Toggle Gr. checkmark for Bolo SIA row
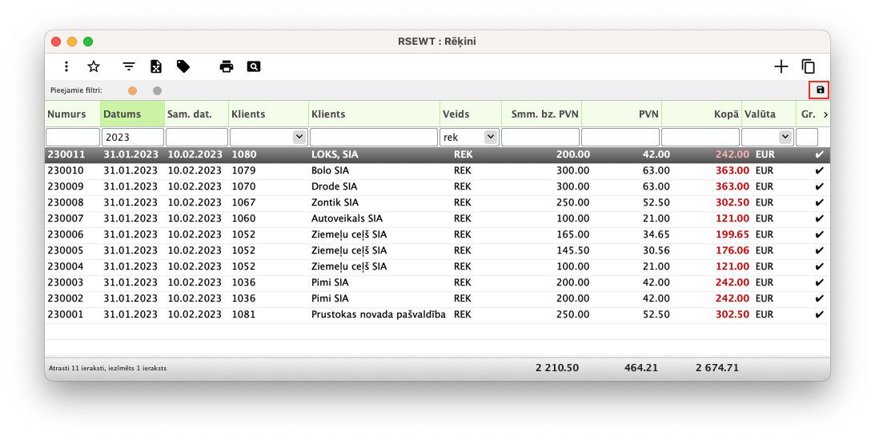 (x=819, y=170)
